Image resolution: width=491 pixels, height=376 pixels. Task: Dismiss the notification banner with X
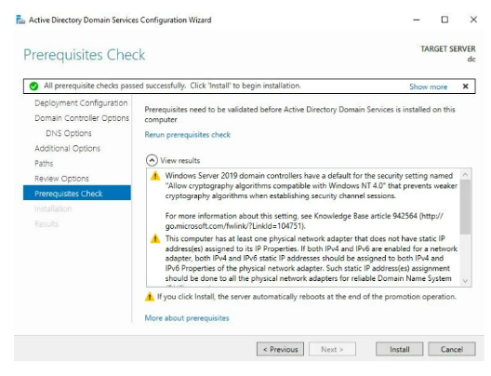point(465,87)
